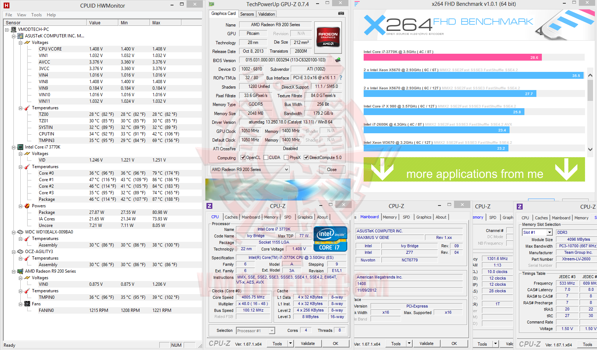
Task: Click the Sensor column header in HWMonitor
Action: pos(45,23)
